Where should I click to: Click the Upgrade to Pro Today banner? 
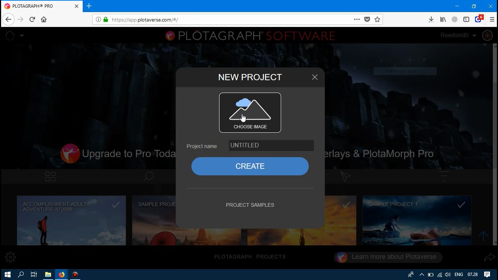tap(247, 153)
